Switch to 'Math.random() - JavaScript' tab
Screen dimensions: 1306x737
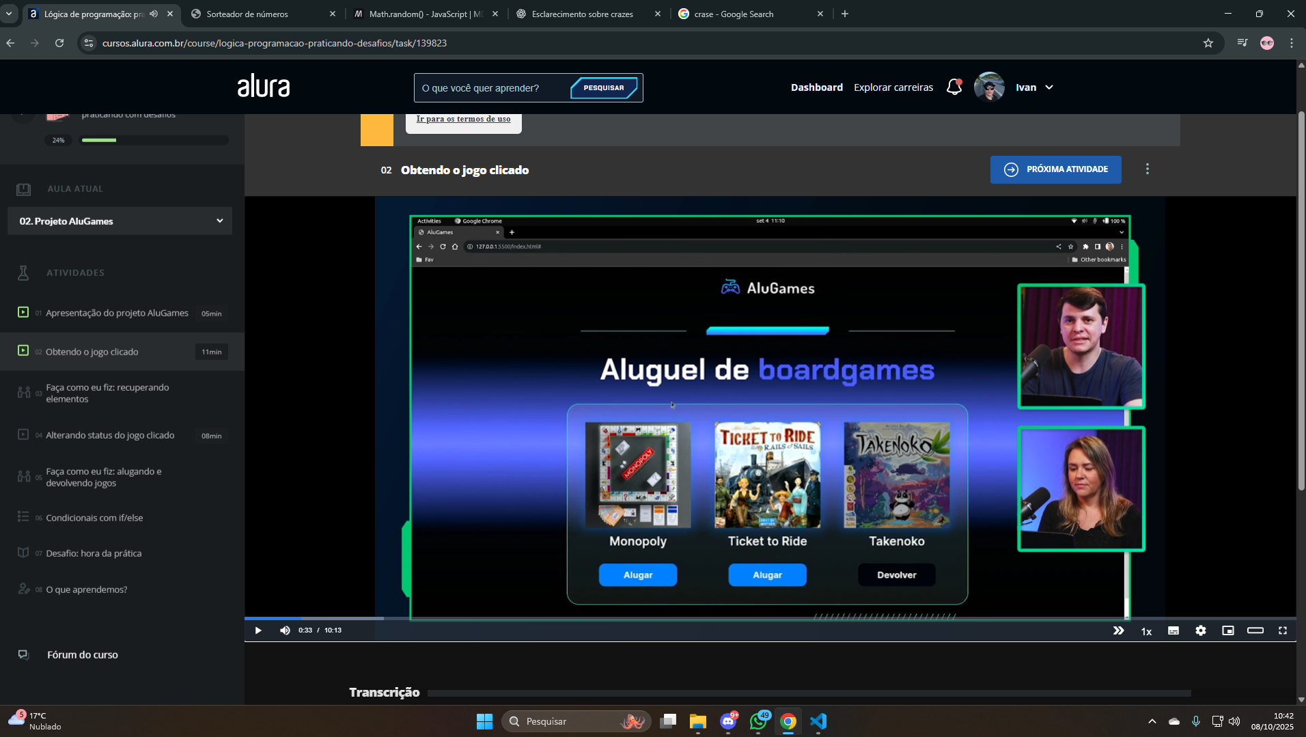tap(426, 14)
